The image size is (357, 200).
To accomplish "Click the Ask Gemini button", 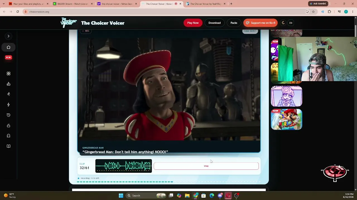I will tap(318, 4).
